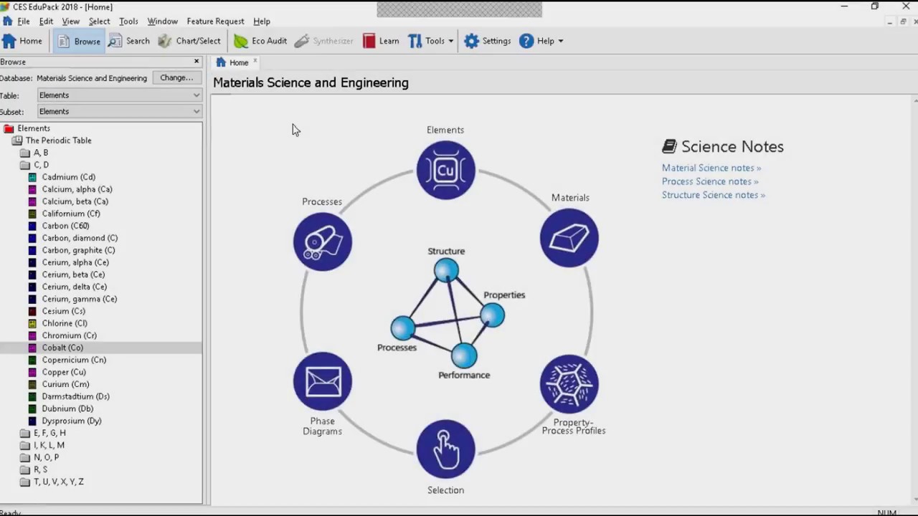Click the Structure node sphere
Screen dimensions: 918x516
coord(446,270)
